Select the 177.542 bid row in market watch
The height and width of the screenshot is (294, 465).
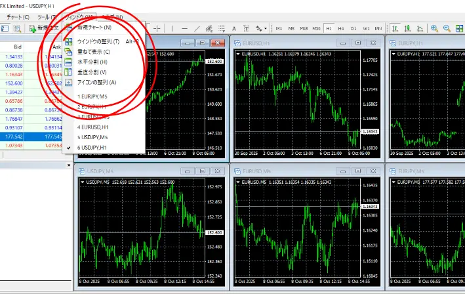coord(13,136)
